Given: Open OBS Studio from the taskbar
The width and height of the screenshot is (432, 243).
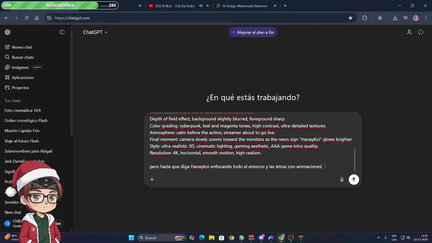Looking at the screenshot, I should point(291,238).
